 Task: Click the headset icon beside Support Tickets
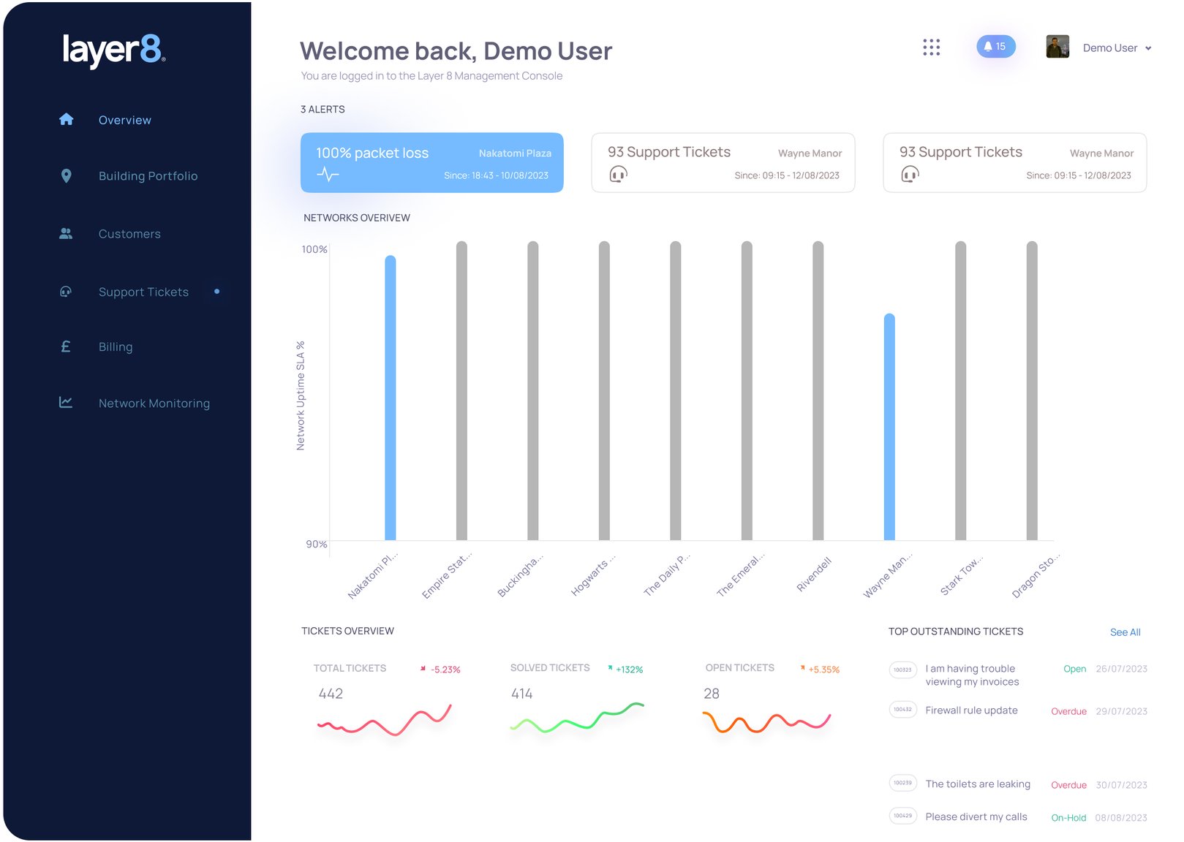[x=66, y=292]
